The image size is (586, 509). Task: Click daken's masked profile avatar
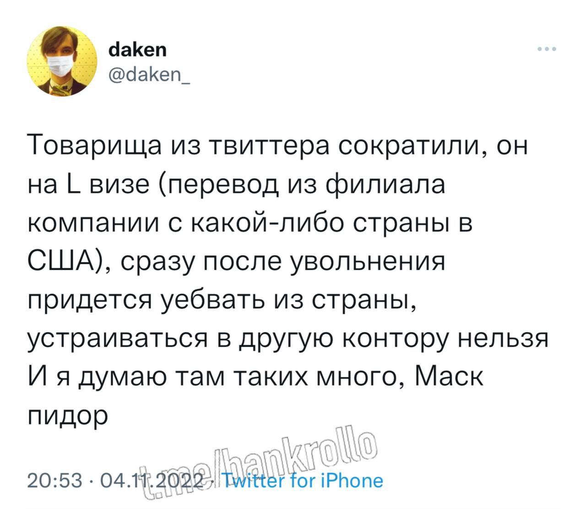[x=62, y=61]
